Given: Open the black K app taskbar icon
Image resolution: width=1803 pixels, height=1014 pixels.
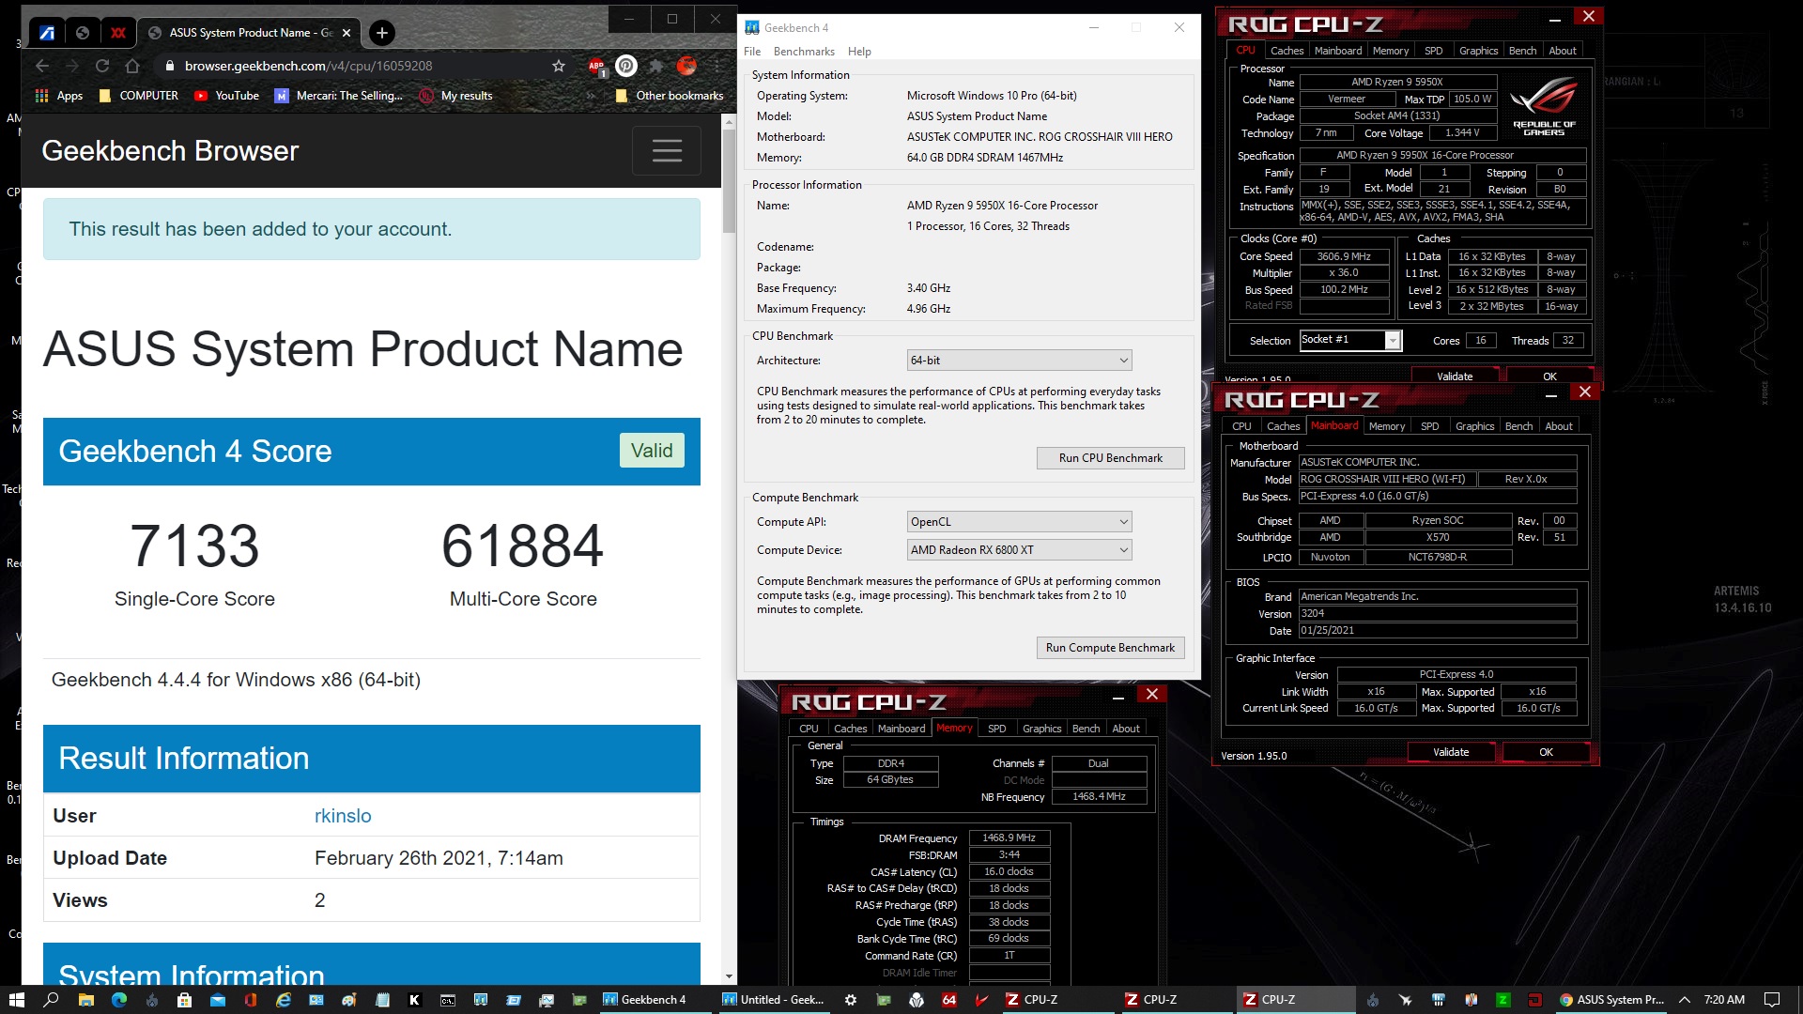Looking at the screenshot, I should point(414,1000).
